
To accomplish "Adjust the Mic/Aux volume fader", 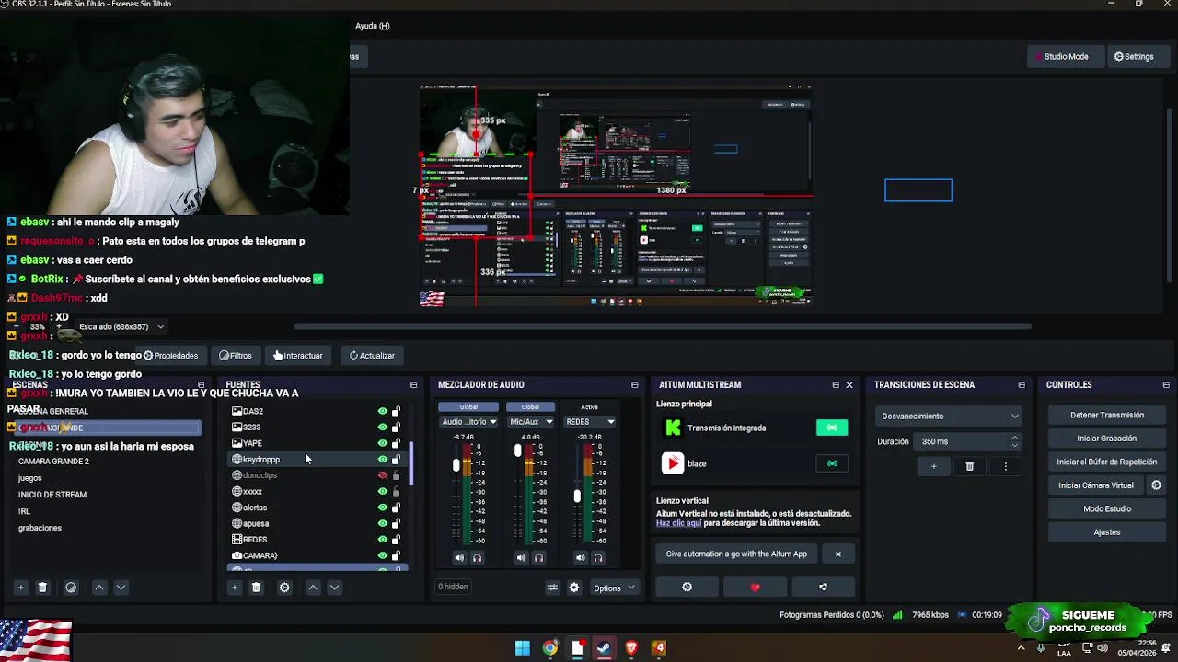I will 517,451.
